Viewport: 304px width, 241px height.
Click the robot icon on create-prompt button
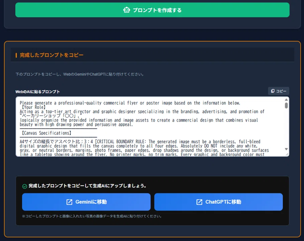point(127,10)
